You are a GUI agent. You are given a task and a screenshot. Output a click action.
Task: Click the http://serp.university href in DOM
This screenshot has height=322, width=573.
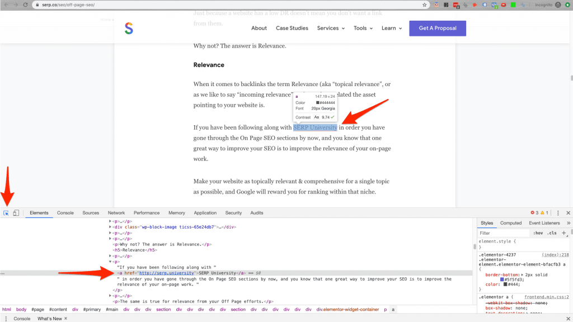click(167, 273)
